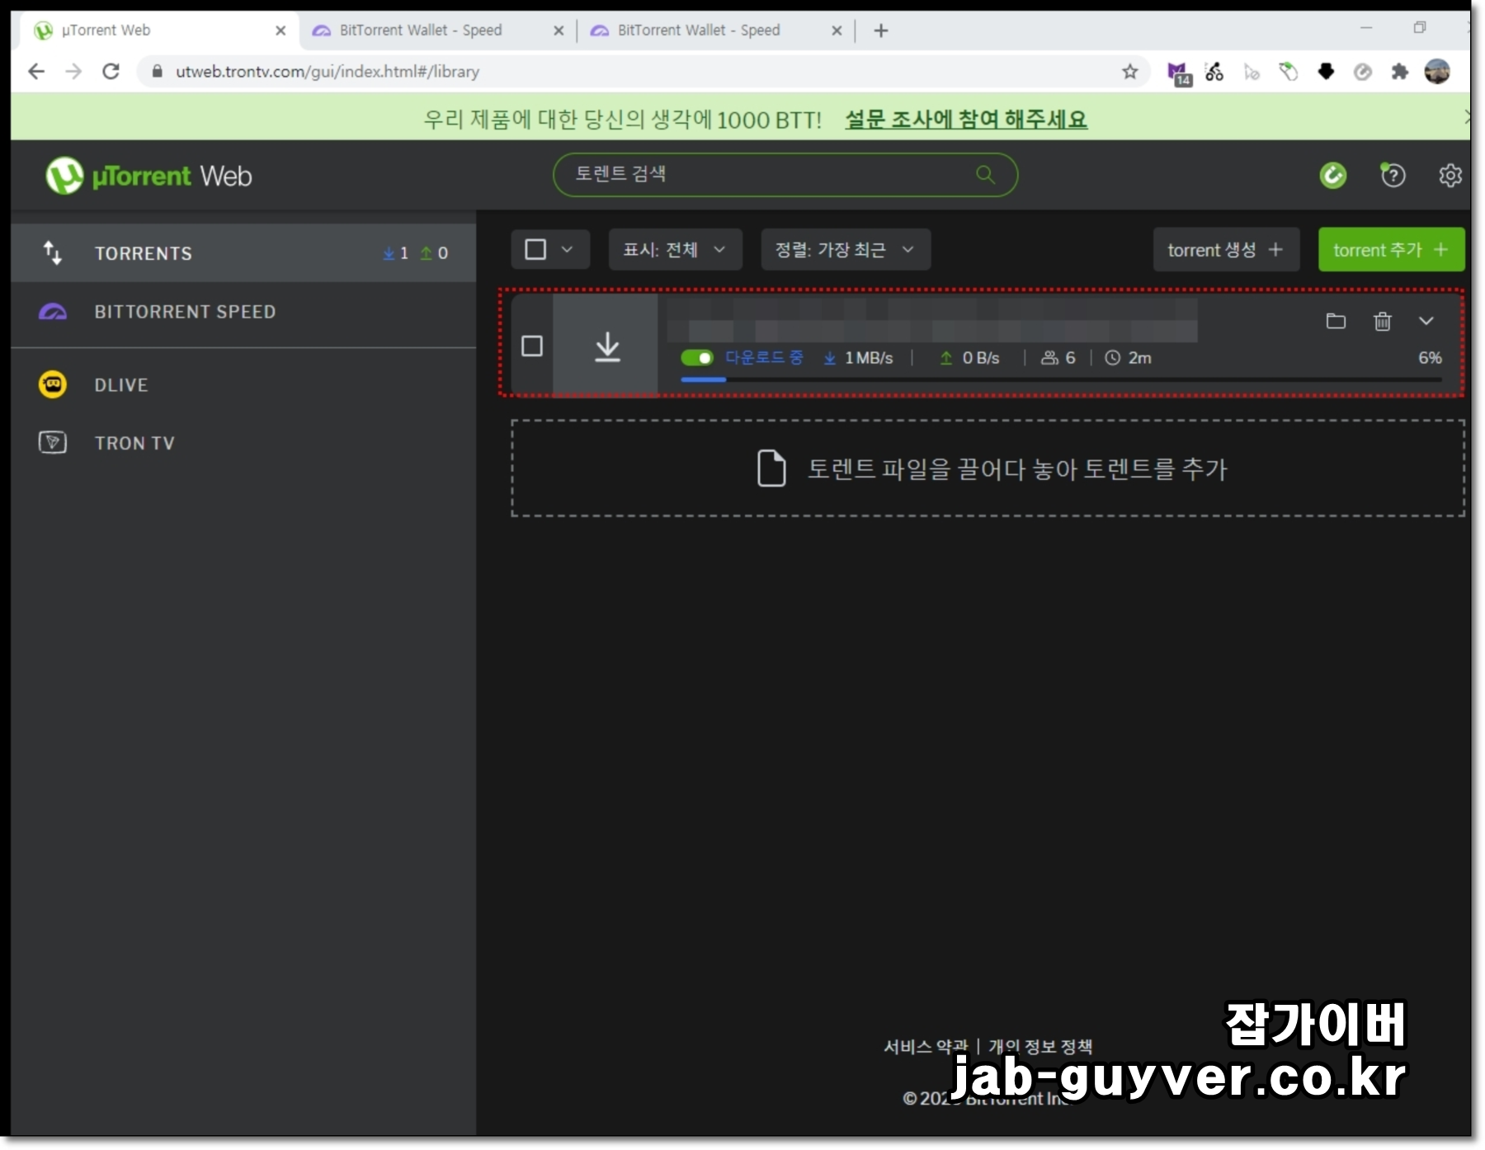Click the torrent download progress bar

(x=1061, y=379)
